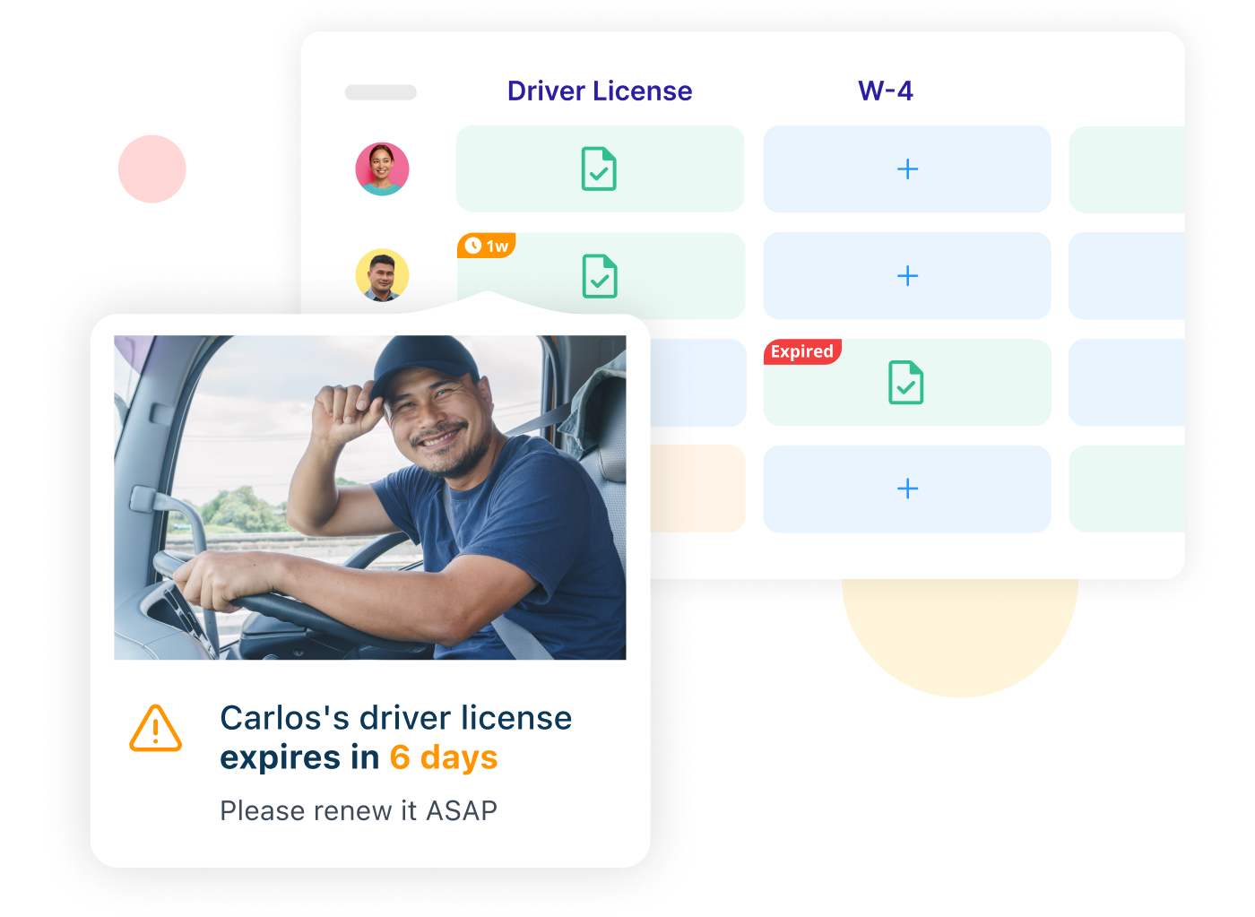
Task: Click Carlos's yellow avatar photo
Action: (x=382, y=276)
